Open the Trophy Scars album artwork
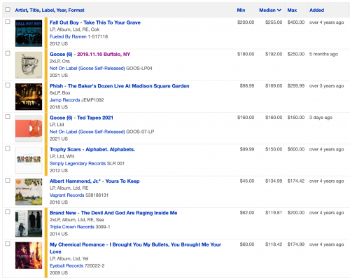The width and height of the screenshot is (350, 278). 29,160
